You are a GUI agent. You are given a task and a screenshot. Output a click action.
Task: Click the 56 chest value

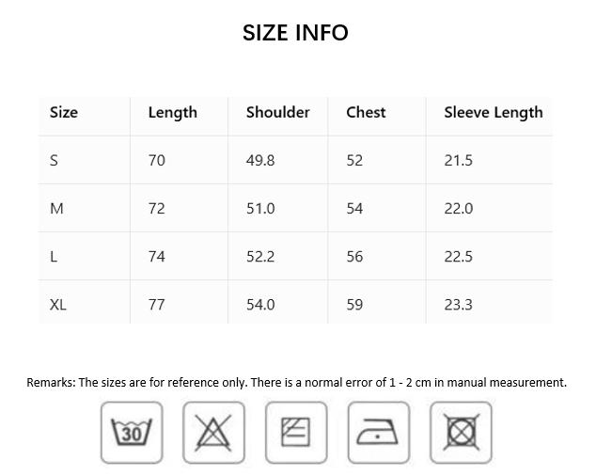(x=354, y=257)
